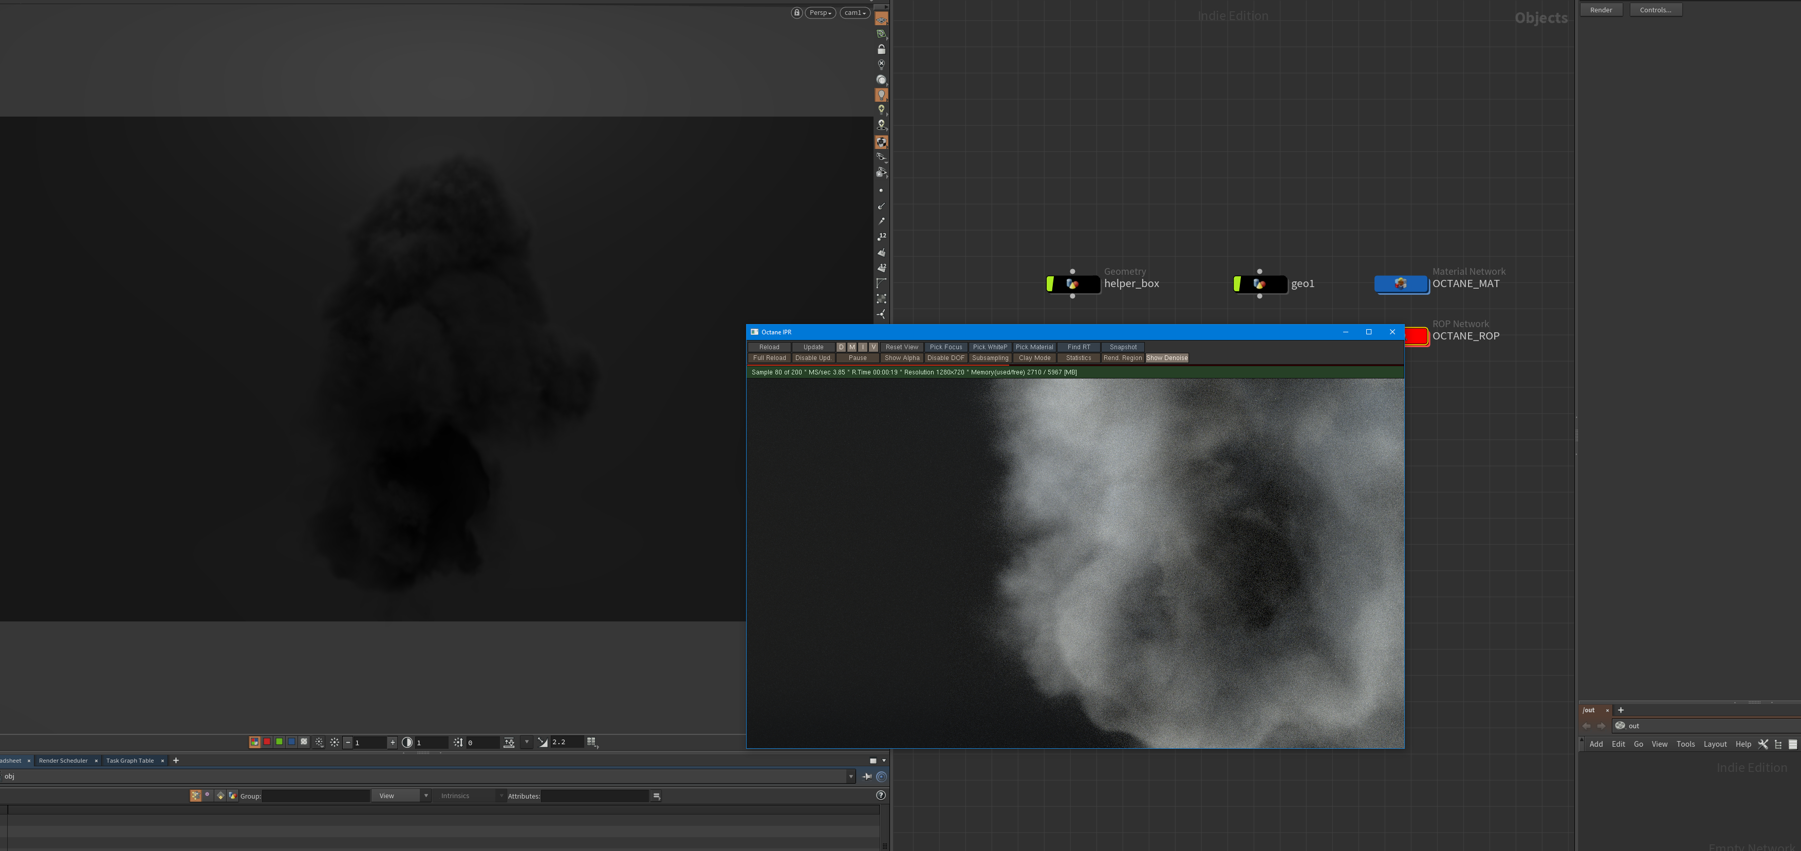Click the Group input field
The image size is (1801, 851).
[x=315, y=796]
